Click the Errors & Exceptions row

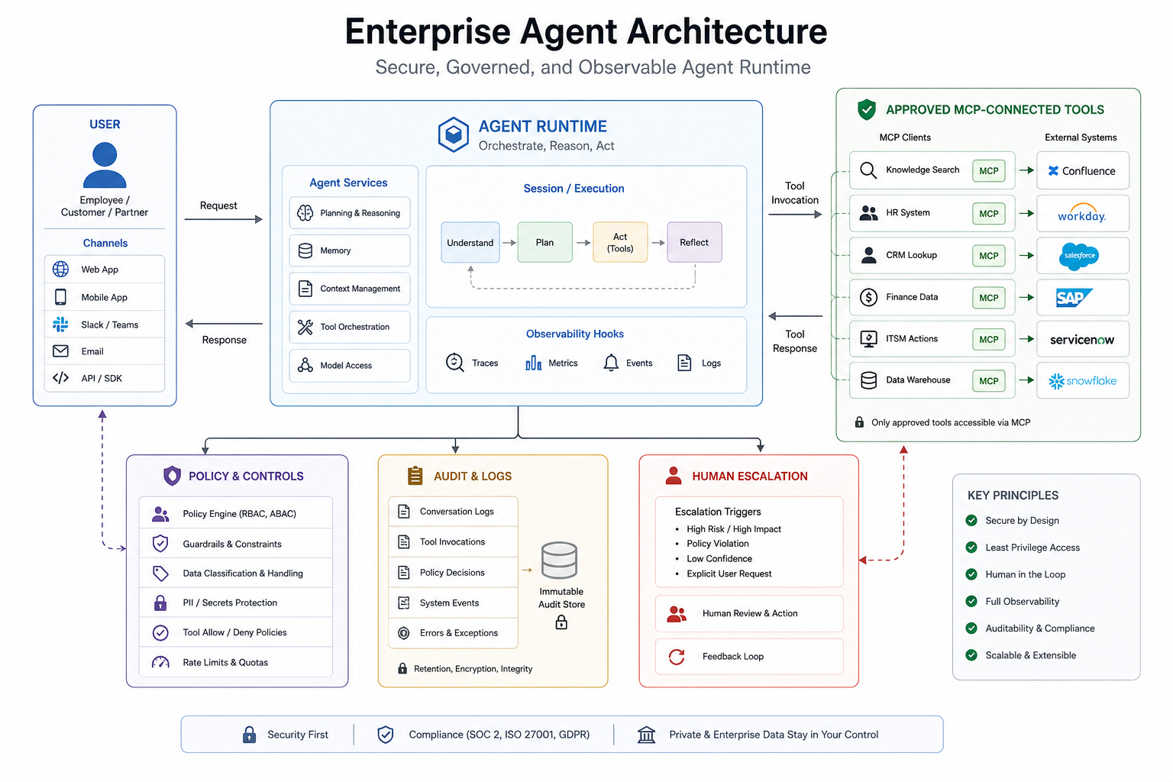pos(454,633)
